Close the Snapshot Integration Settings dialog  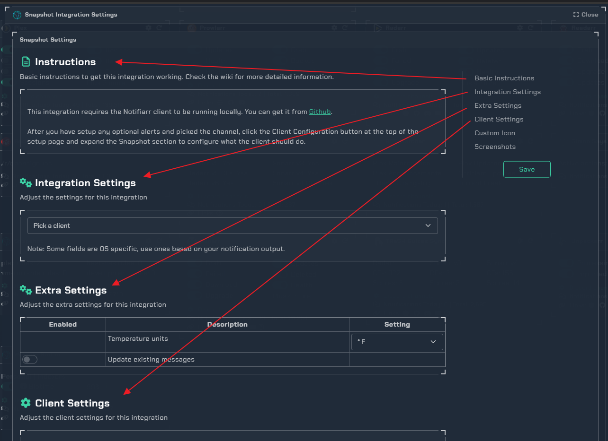pos(586,15)
